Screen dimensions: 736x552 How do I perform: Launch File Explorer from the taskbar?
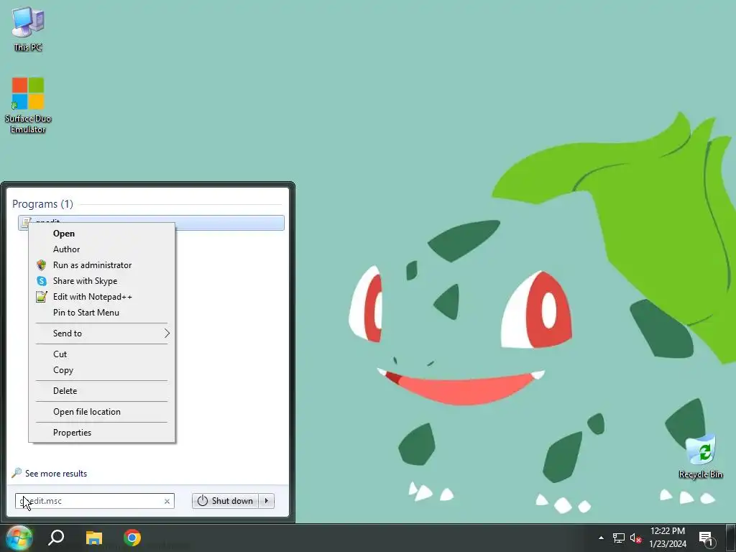pyautogui.click(x=94, y=538)
